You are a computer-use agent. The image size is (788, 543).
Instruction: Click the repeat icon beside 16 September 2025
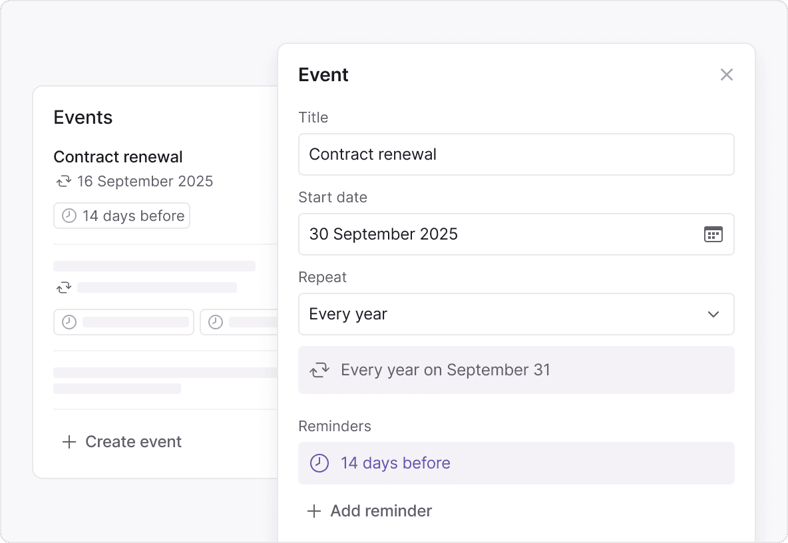(x=63, y=181)
